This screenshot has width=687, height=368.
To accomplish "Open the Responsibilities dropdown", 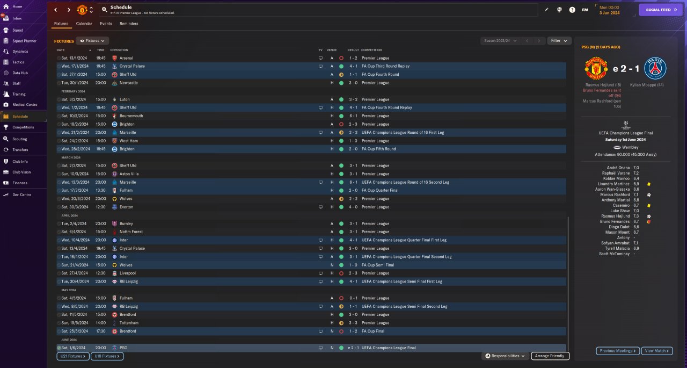I will pyautogui.click(x=506, y=356).
